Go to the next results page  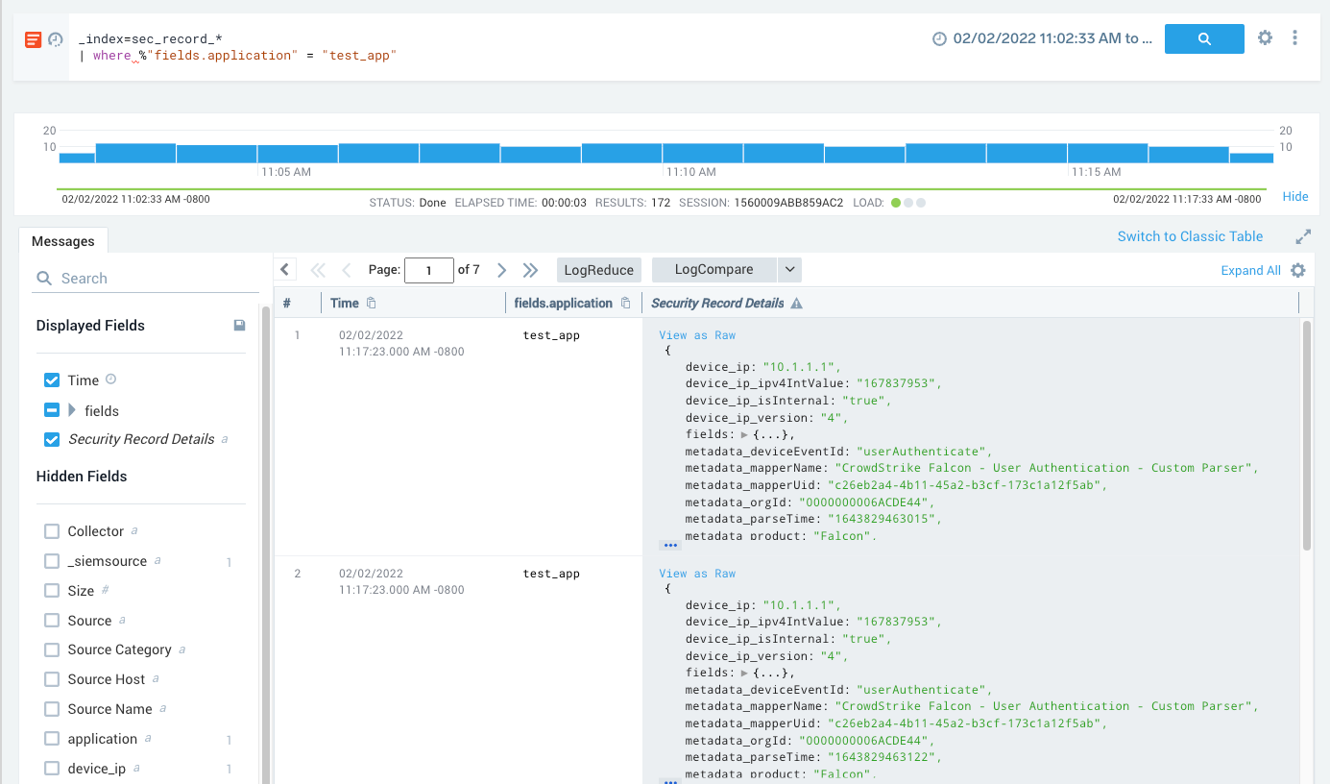(501, 270)
